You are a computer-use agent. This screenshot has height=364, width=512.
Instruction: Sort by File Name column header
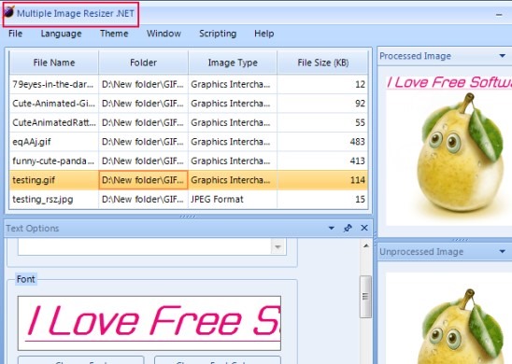pos(54,63)
